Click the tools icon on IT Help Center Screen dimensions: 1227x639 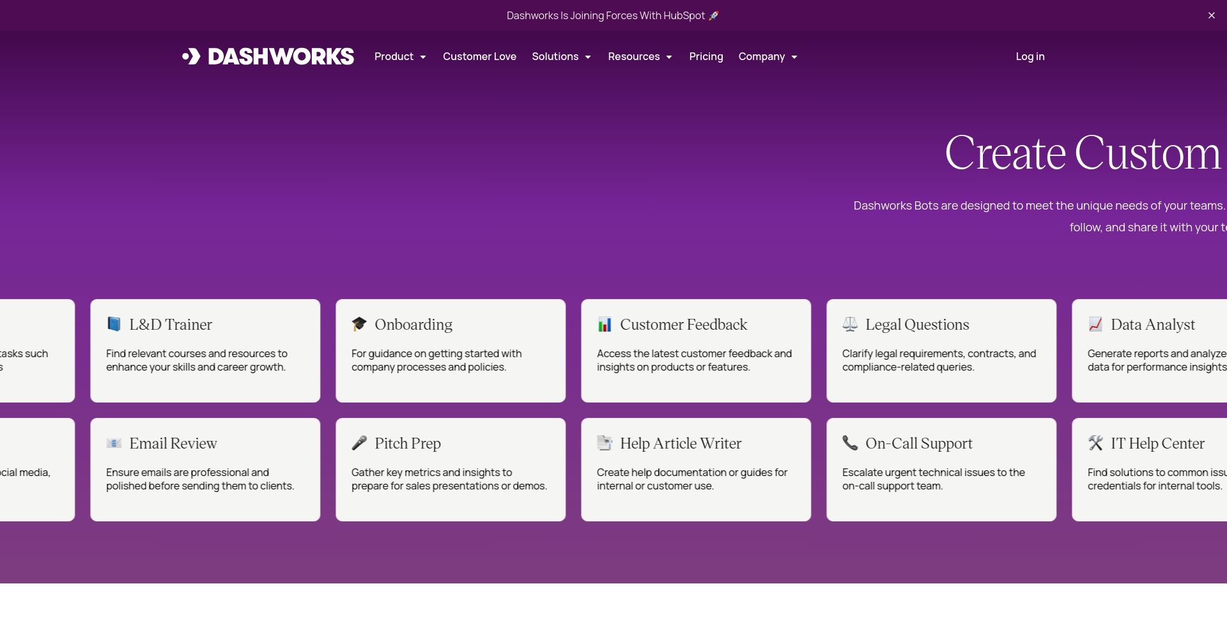[x=1095, y=443]
